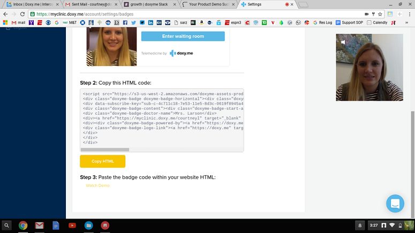Open the Watch Demo link
Screen dimensions: 415x233
click(x=97, y=186)
